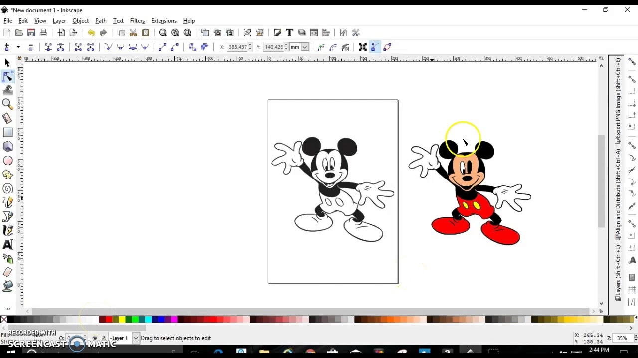The image size is (638, 358).
Task: Open the Fill and Stroke dialog icon
Action: [x=277, y=33]
